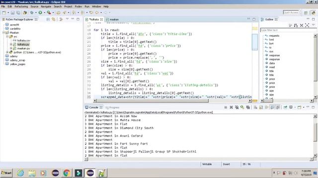
Task: Toggle Show Console on error output
Action: 278,107
